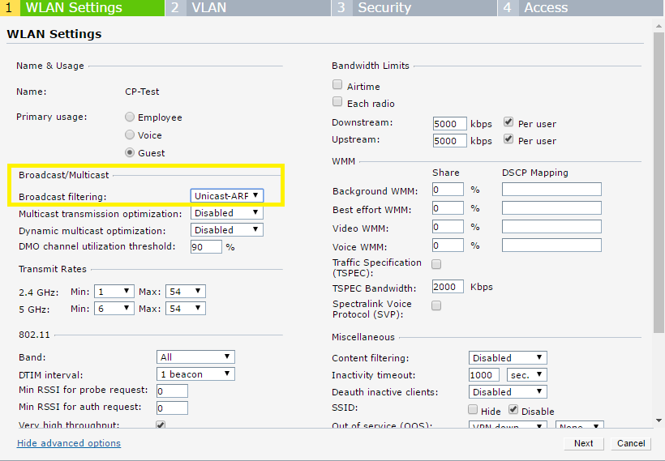Open Content filtering dropdown
665x461 pixels.
[508, 358]
